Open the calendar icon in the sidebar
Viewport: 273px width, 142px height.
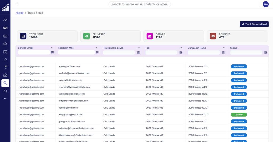[5, 36]
